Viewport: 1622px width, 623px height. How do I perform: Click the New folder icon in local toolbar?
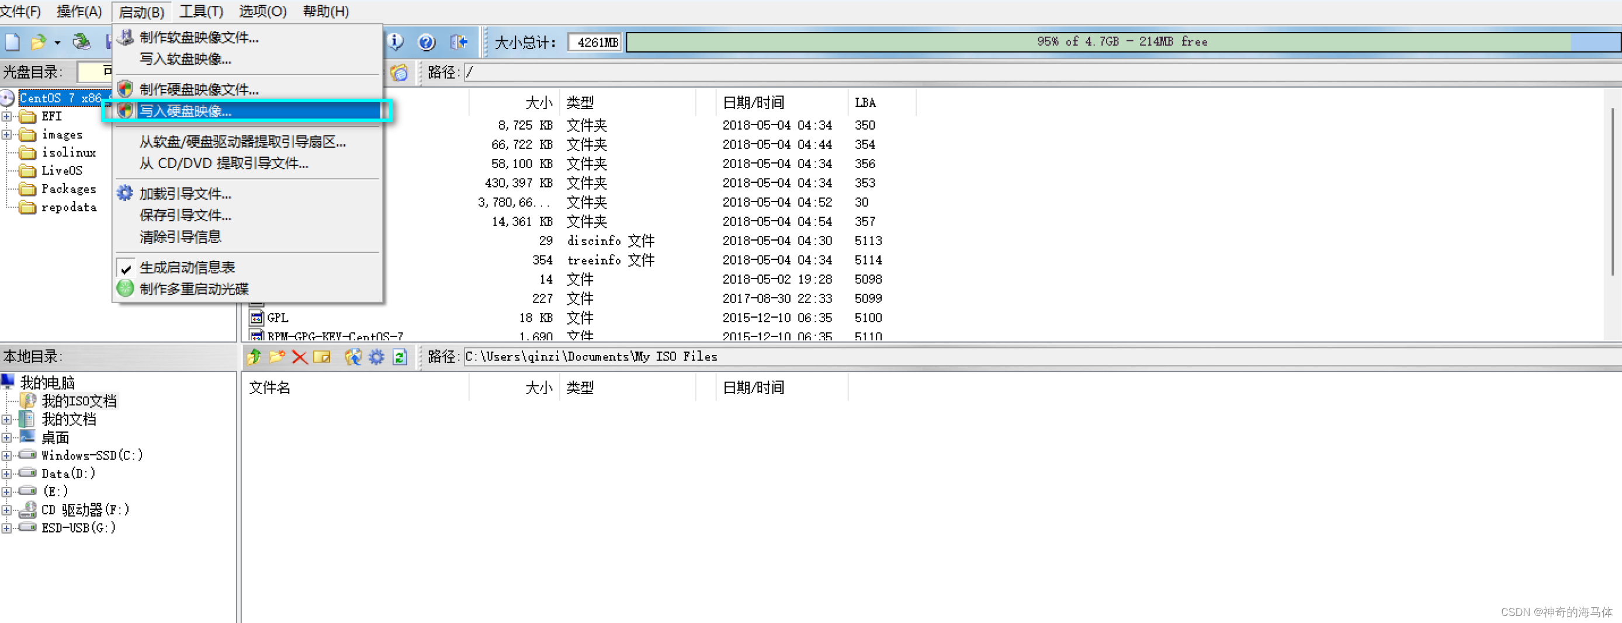[277, 357]
